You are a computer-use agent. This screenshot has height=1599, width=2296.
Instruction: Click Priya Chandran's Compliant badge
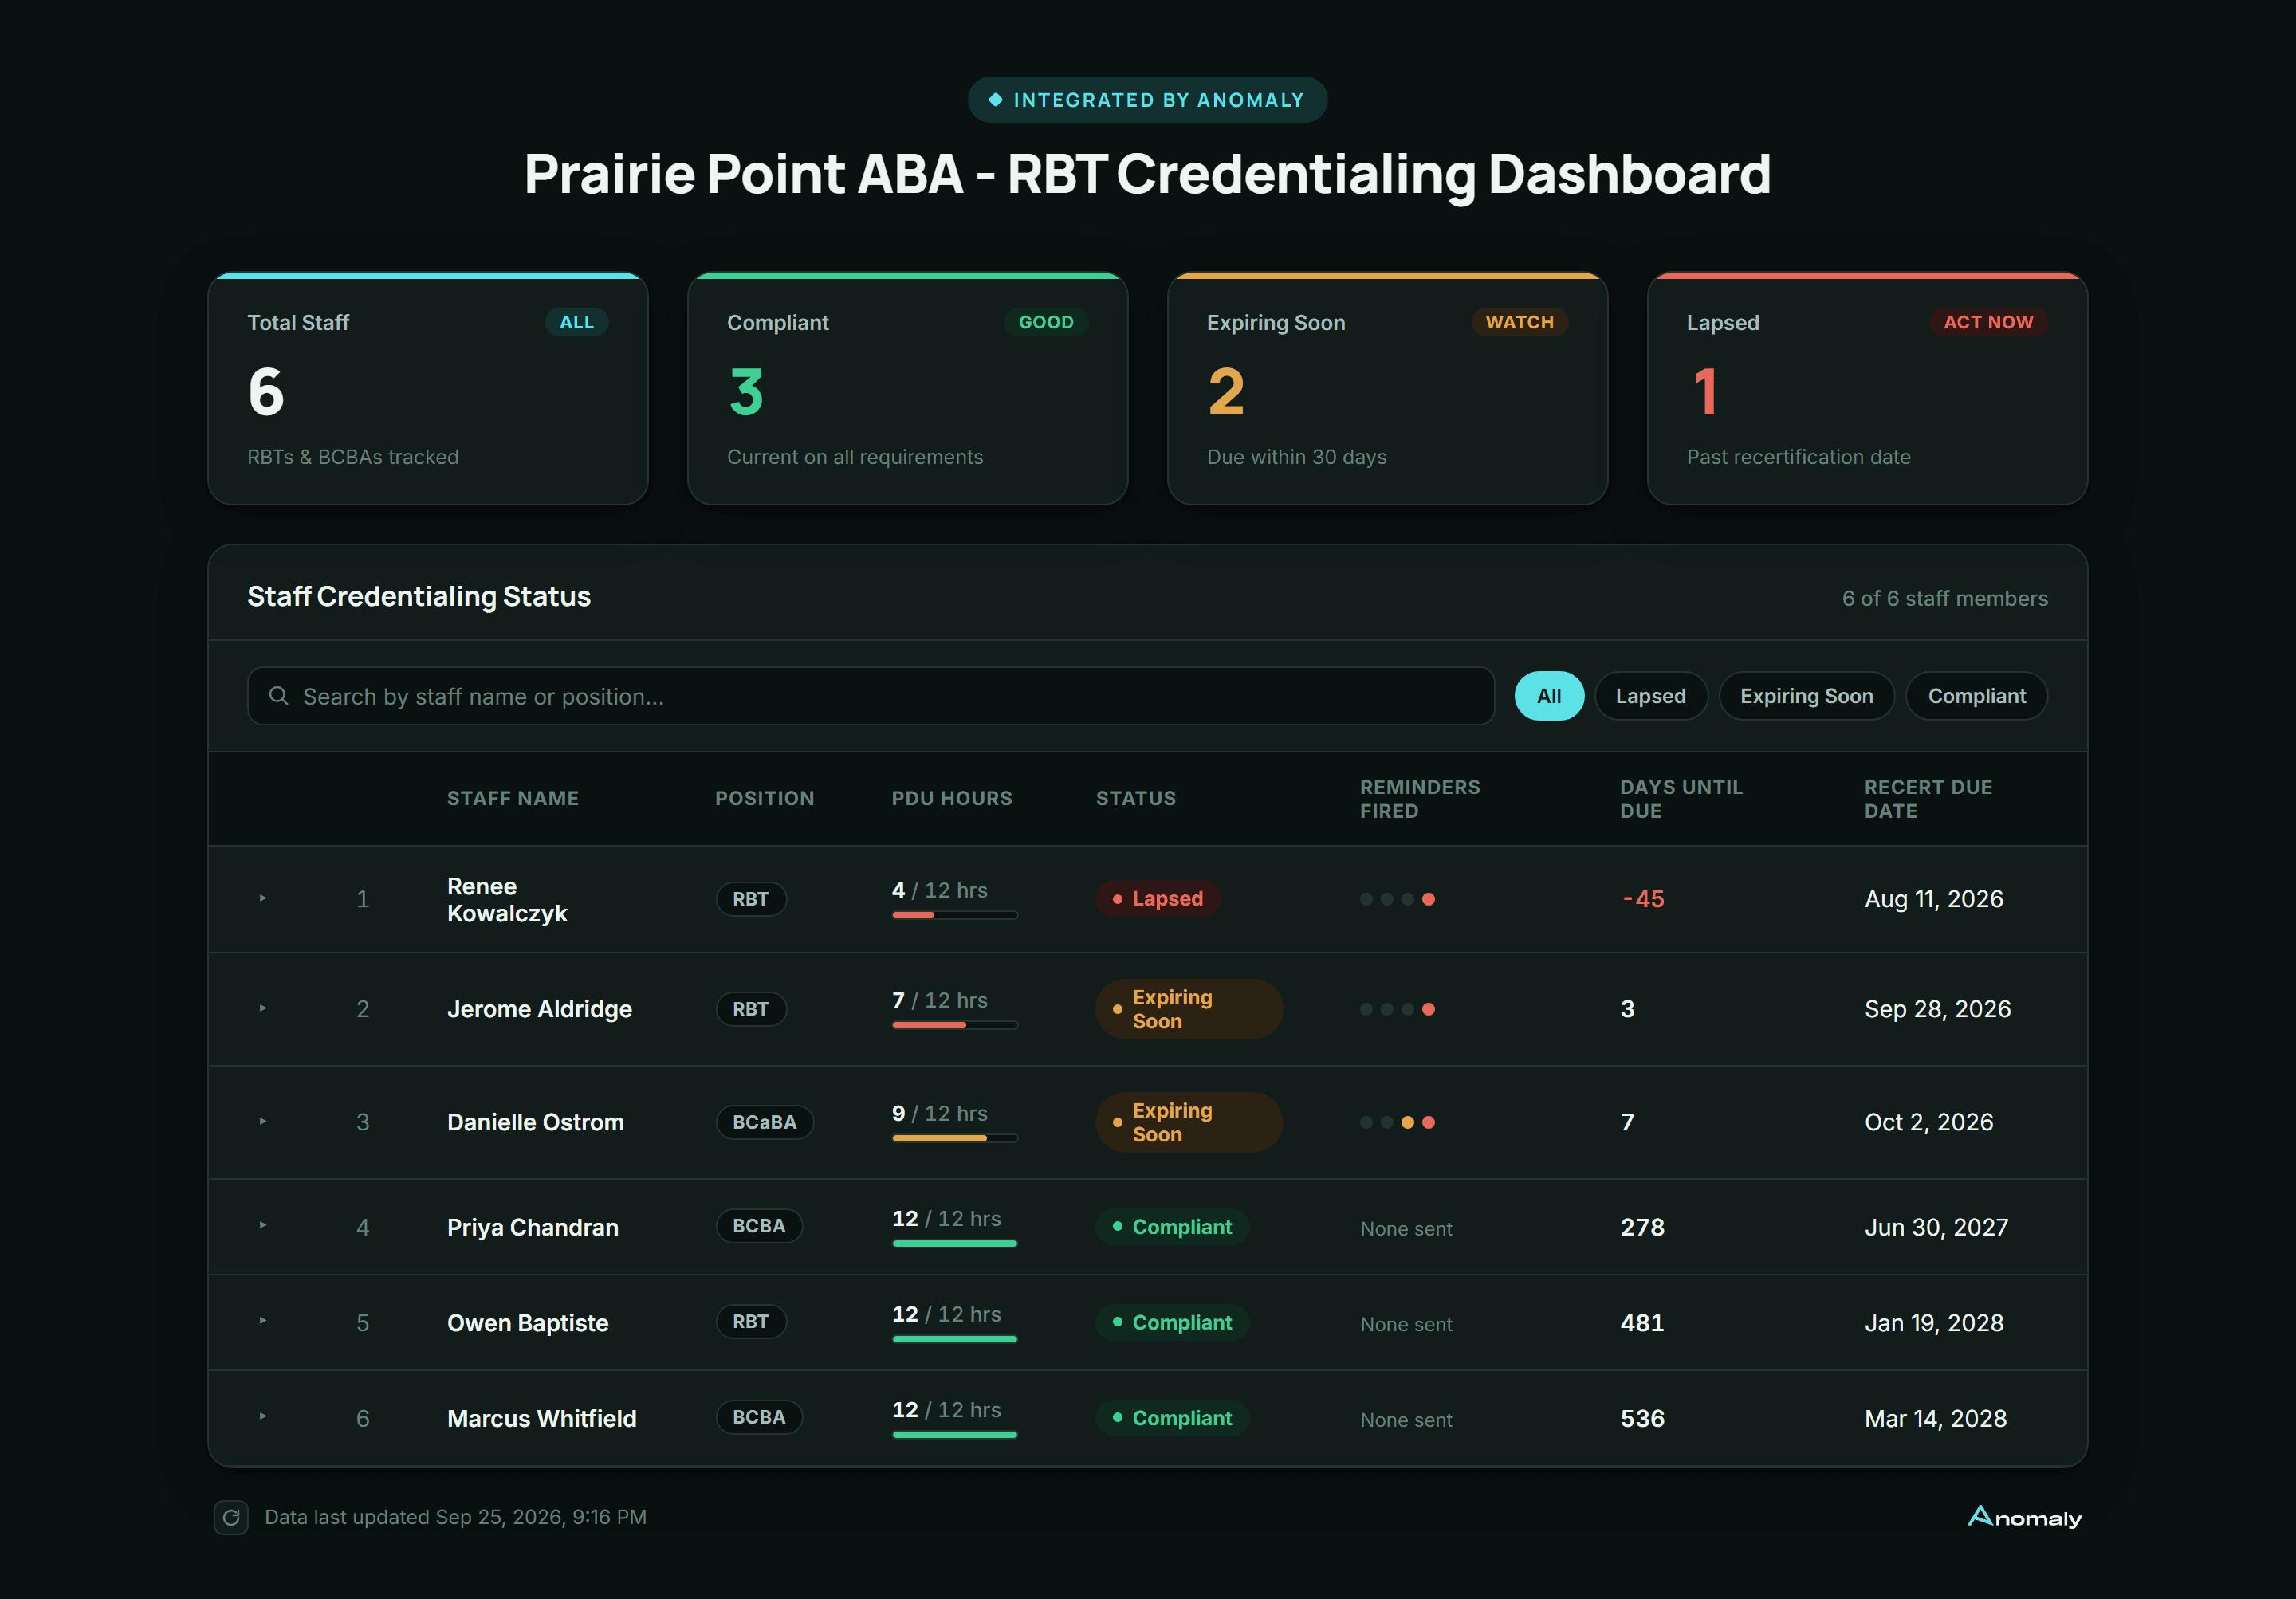tap(1172, 1226)
